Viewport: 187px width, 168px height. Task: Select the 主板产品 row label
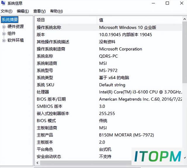45,135
